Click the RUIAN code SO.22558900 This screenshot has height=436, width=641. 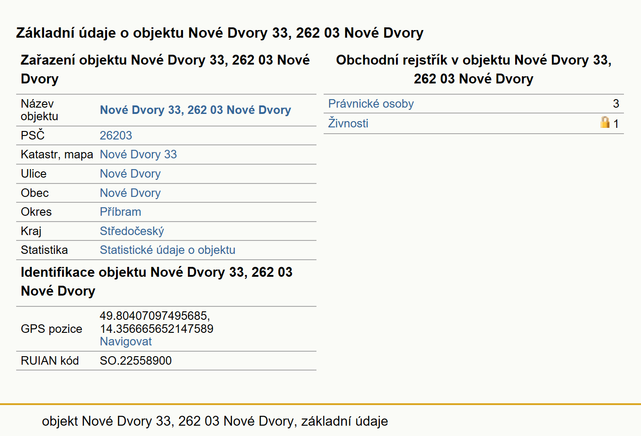(136, 361)
